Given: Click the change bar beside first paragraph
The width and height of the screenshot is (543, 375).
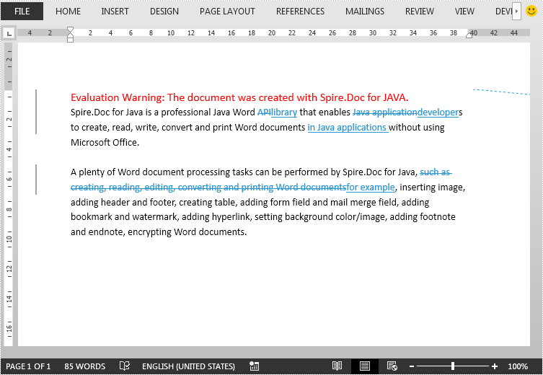Looking at the screenshot, I should coord(36,112).
